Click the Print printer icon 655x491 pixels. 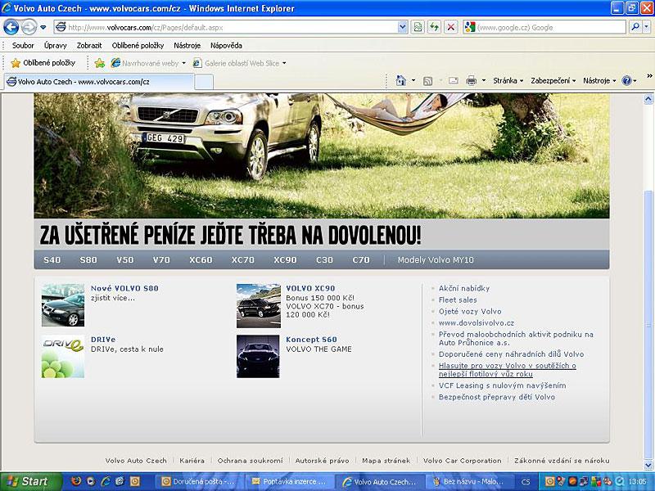tap(472, 80)
